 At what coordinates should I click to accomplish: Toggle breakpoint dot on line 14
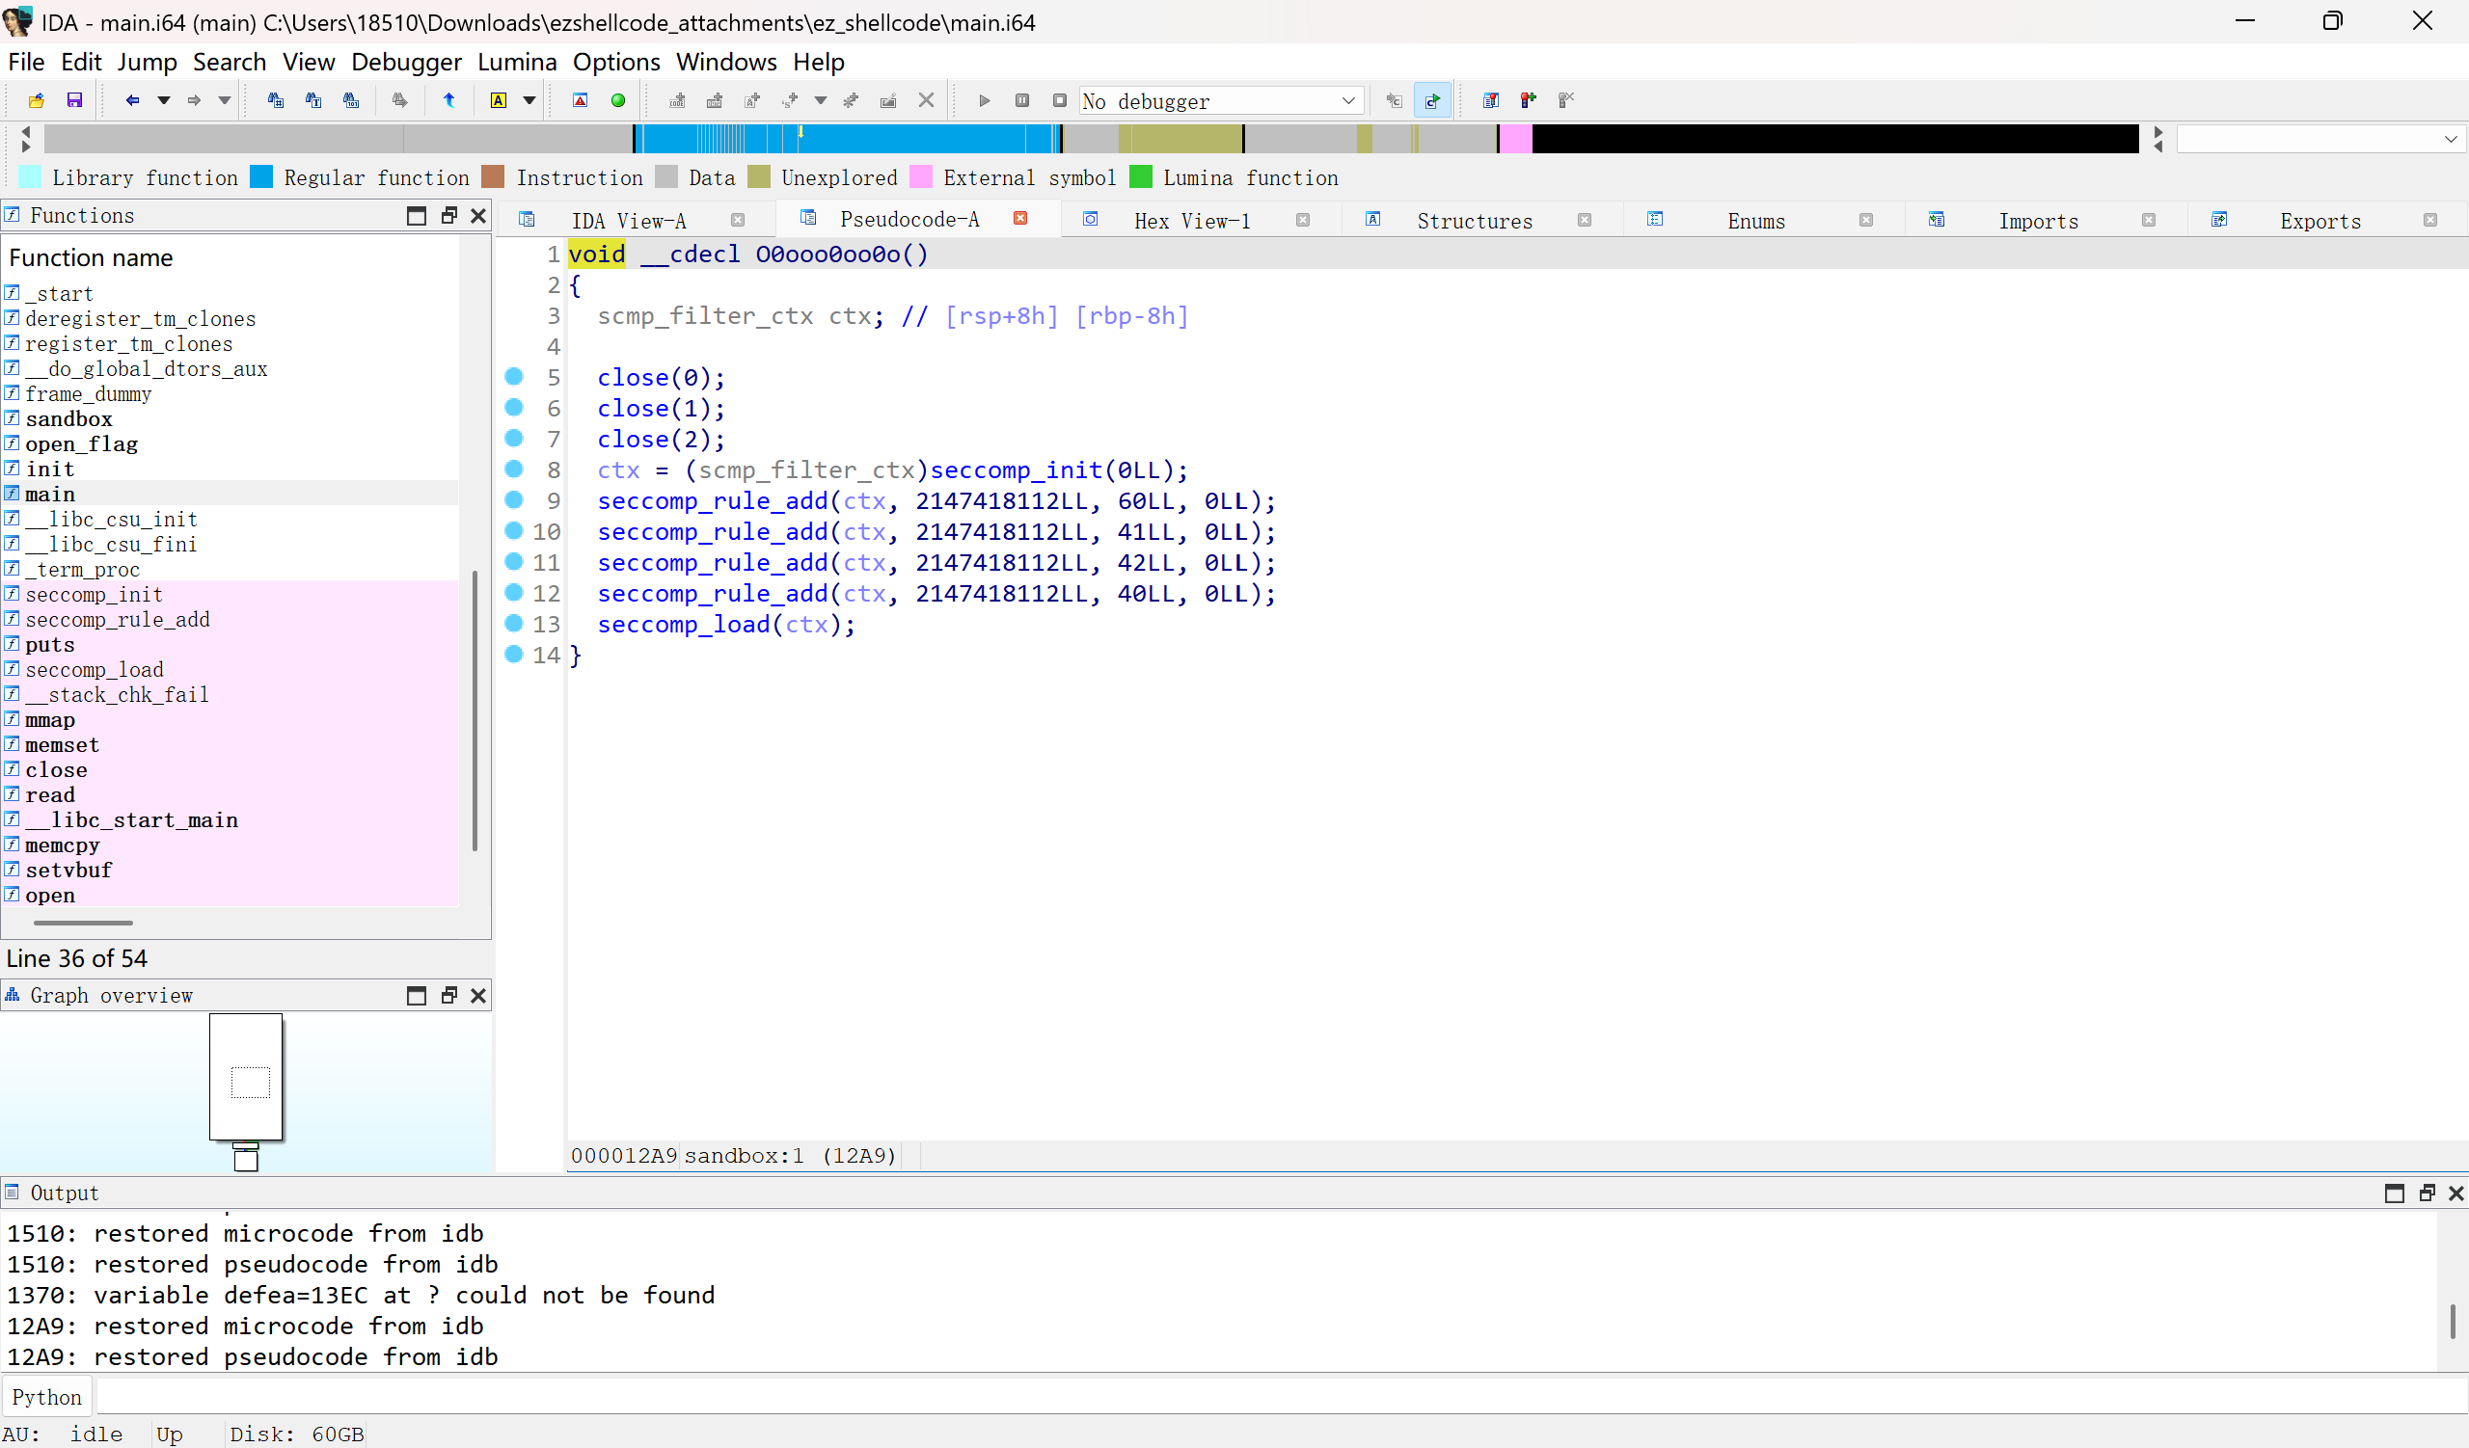513,654
